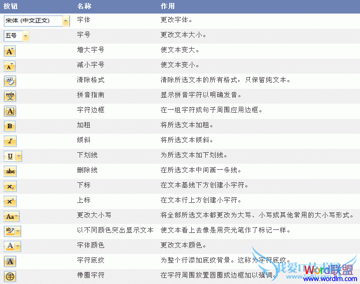Viewport: 360px width, 284px height.
Task: Click the Grow Font (增大字号) icon
Action: (x=10, y=51)
